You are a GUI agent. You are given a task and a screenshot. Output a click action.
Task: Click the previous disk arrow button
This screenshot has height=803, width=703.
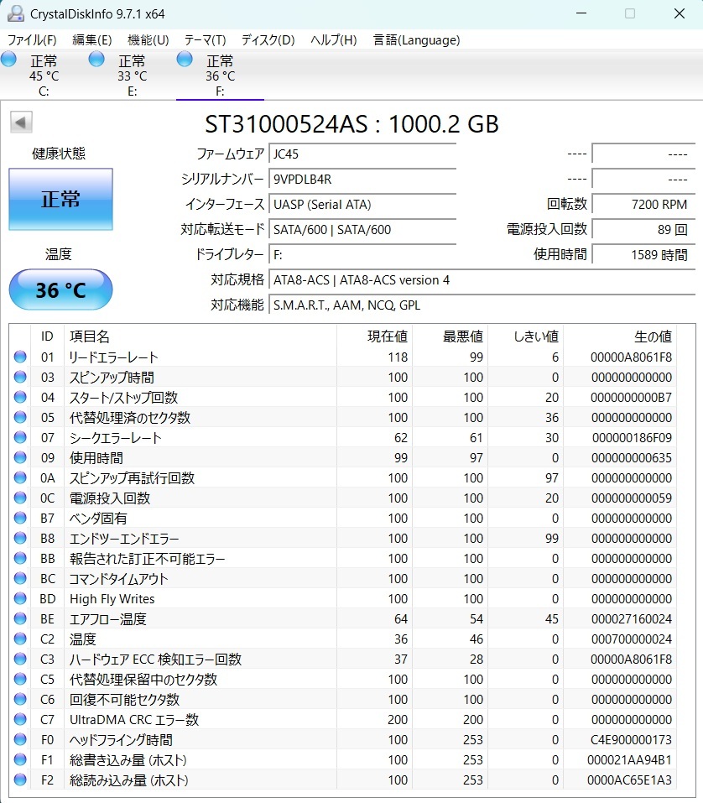(x=21, y=123)
